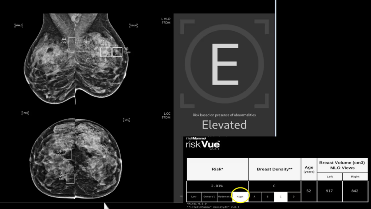Select the Moderate risk category cell
Screen dimensions: 371x209
pyautogui.click(x=224, y=197)
